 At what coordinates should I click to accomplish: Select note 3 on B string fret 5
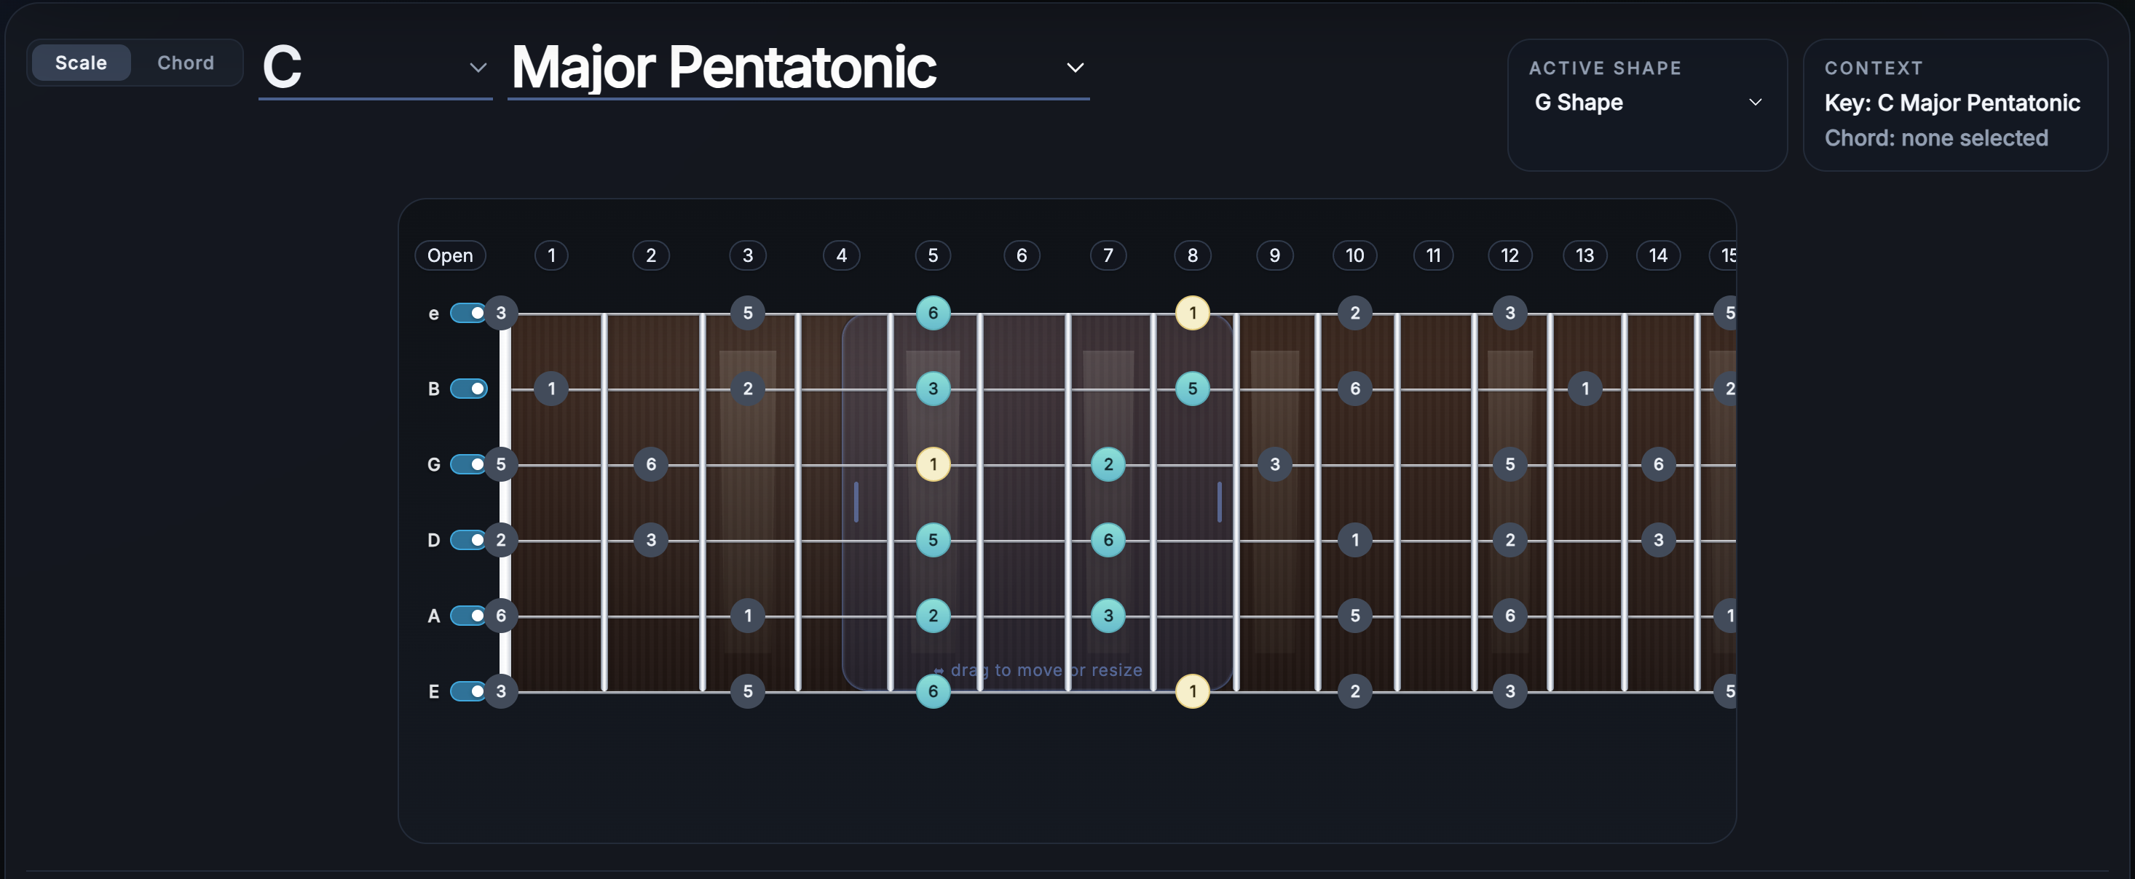934,389
